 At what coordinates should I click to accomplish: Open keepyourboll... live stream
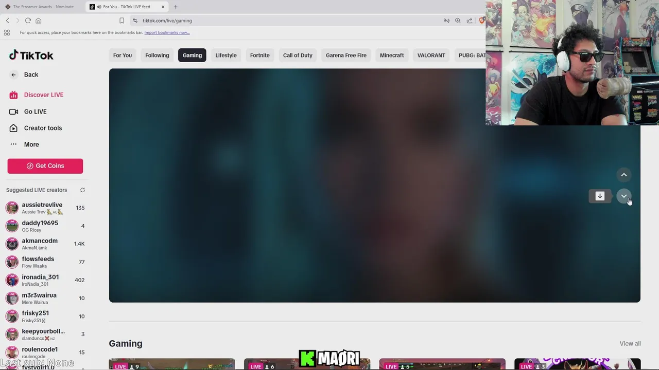click(x=45, y=335)
